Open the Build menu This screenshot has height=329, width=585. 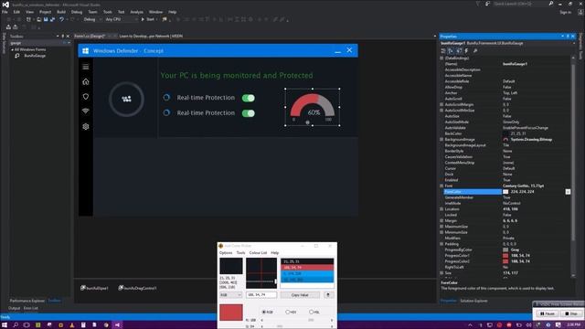[x=61, y=12]
